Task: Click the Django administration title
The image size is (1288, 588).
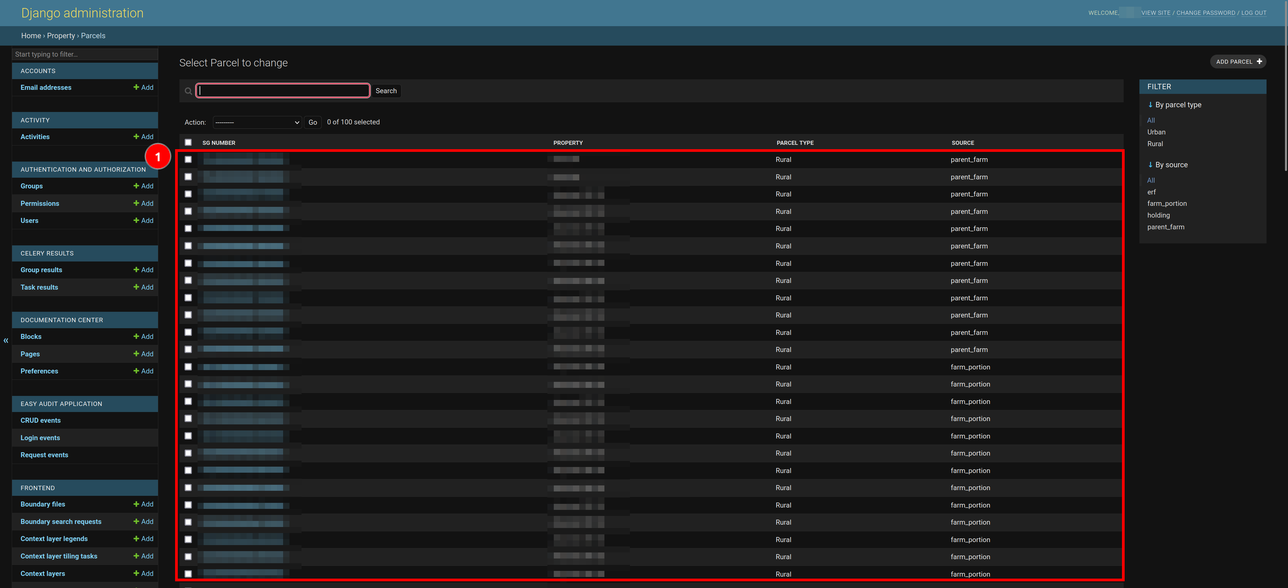Action: pos(82,13)
